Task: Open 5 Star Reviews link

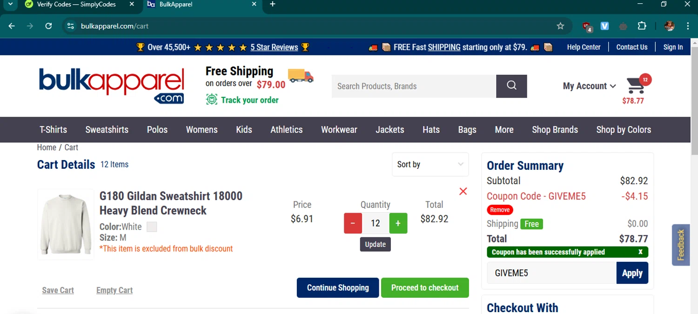Action: (274, 47)
